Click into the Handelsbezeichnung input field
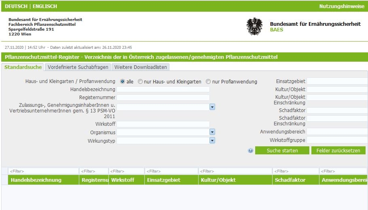The height and width of the screenshot is (210, 368). pyautogui.click(x=163, y=89)
